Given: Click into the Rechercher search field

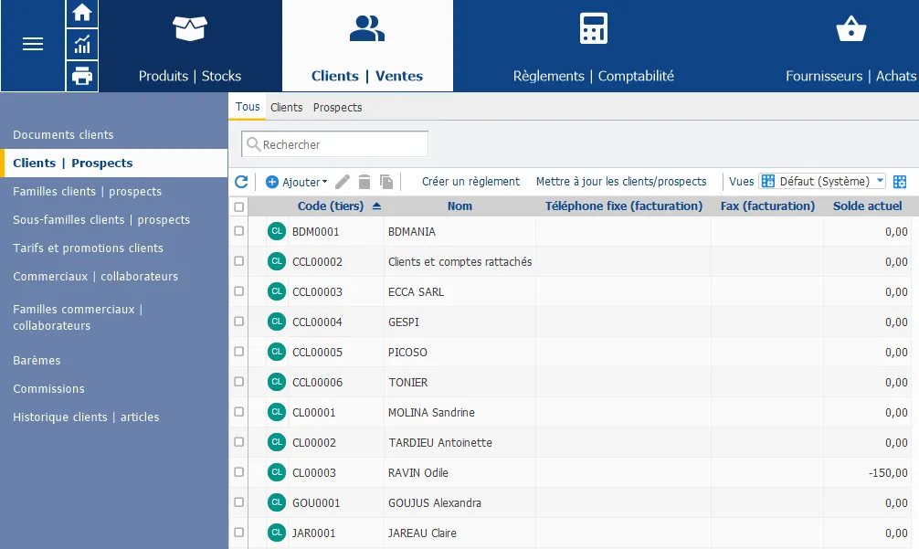Looking at the screenshot, I should pos(334,144).
